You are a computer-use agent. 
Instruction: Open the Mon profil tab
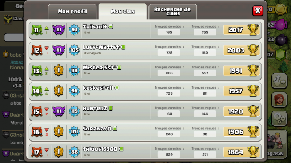72,12
